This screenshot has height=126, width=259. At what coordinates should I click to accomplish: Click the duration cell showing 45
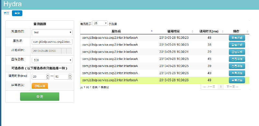coord(209,59)
